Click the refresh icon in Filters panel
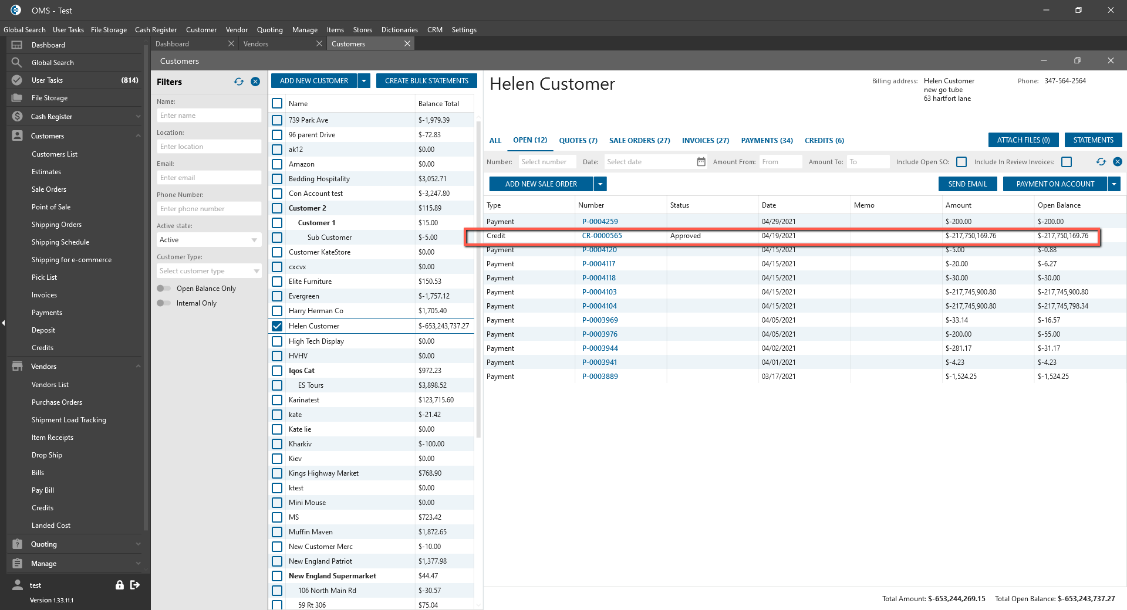Screen dimensions: 1127x610 (238, 82)
